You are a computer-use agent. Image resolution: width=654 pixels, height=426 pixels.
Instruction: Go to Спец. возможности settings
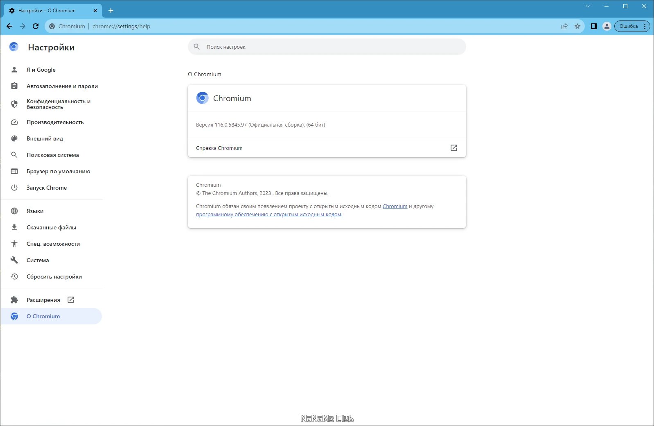pos(52,244)
